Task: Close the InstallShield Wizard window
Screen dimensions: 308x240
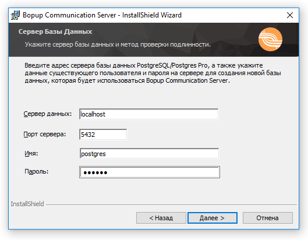Action: click(x=290, y=15)
